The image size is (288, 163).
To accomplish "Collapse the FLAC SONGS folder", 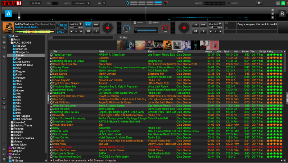I will (10, 43).
